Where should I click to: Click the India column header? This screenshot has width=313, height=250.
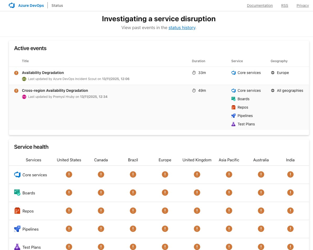point(290,160)
